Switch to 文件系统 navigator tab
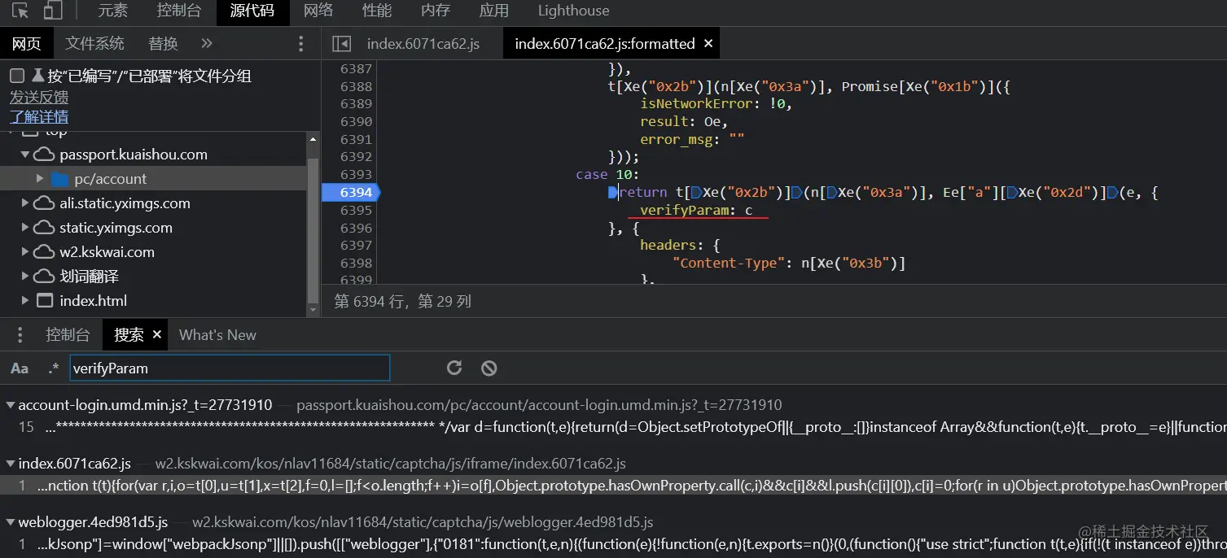Screen dimensions: 1227x558 [95, 43]
